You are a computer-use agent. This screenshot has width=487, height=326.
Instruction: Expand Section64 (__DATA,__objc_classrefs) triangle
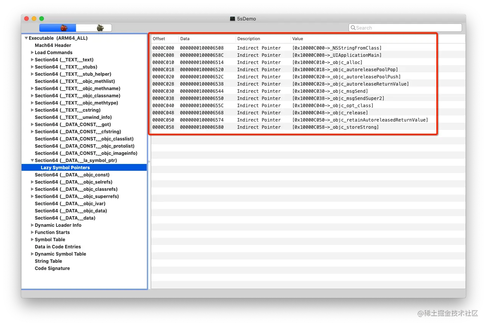(x=32, y=189)
